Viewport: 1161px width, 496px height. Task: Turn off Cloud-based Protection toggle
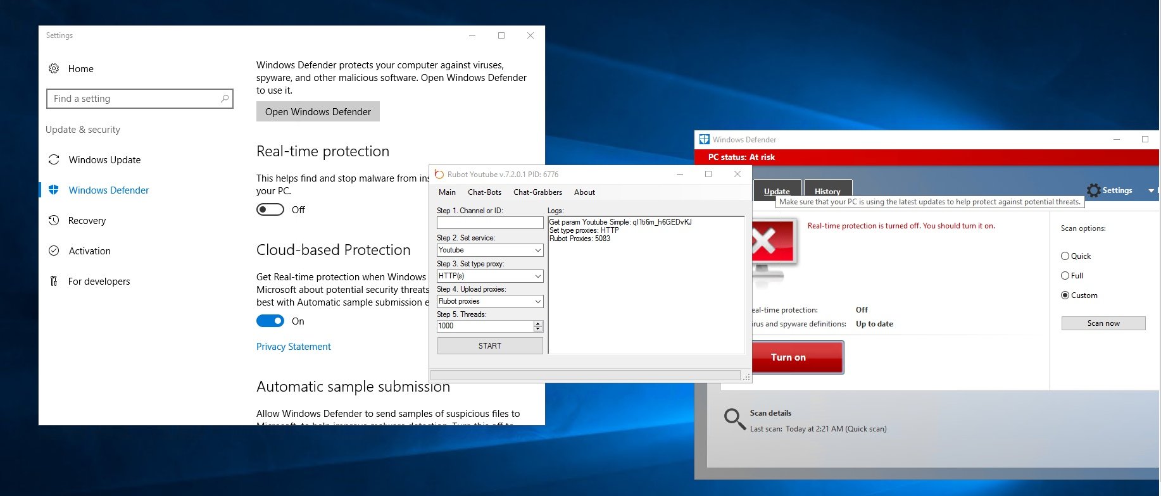click(270, 321)
